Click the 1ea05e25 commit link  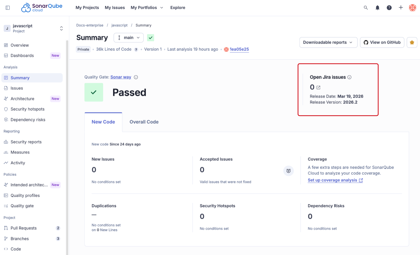(239, 49)
